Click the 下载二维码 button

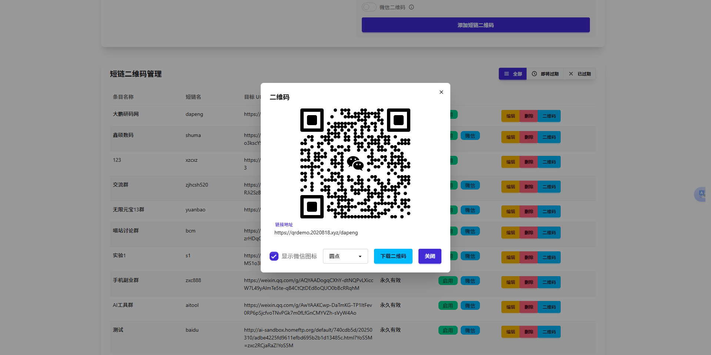393,256
